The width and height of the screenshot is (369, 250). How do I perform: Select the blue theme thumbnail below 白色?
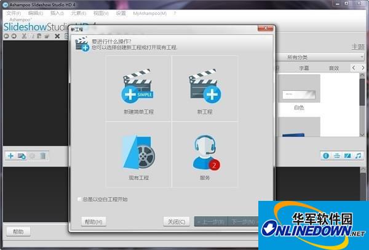[x=299, y=127]
